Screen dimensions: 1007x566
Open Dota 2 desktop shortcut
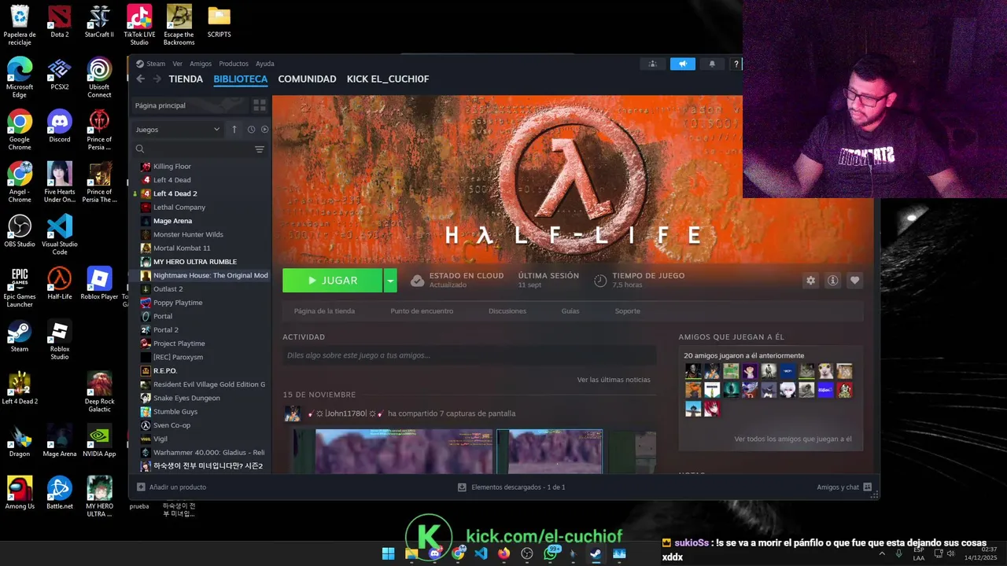pyautogui.click(x=60, y=22)
